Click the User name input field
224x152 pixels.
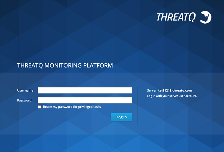coord(85,90)
